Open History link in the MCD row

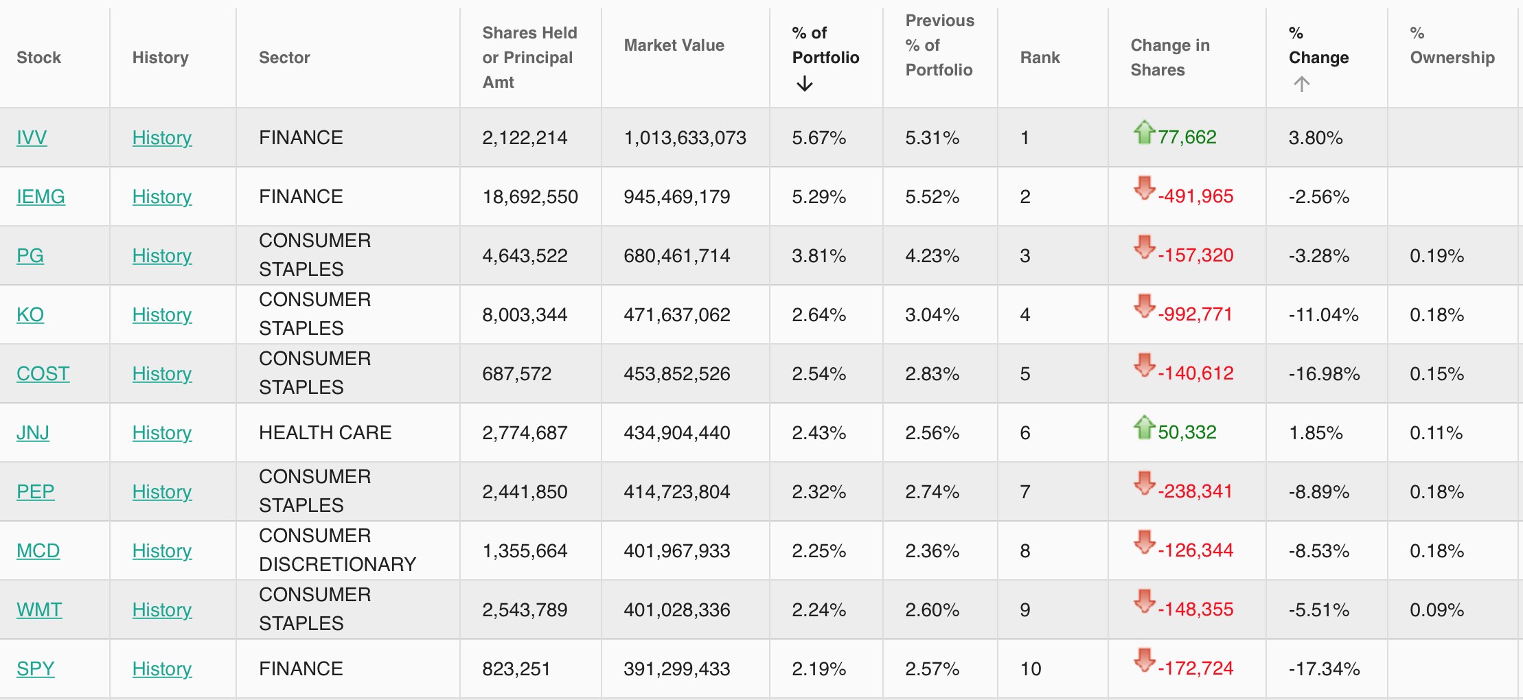pyautogui.click(x=161, y=551)
